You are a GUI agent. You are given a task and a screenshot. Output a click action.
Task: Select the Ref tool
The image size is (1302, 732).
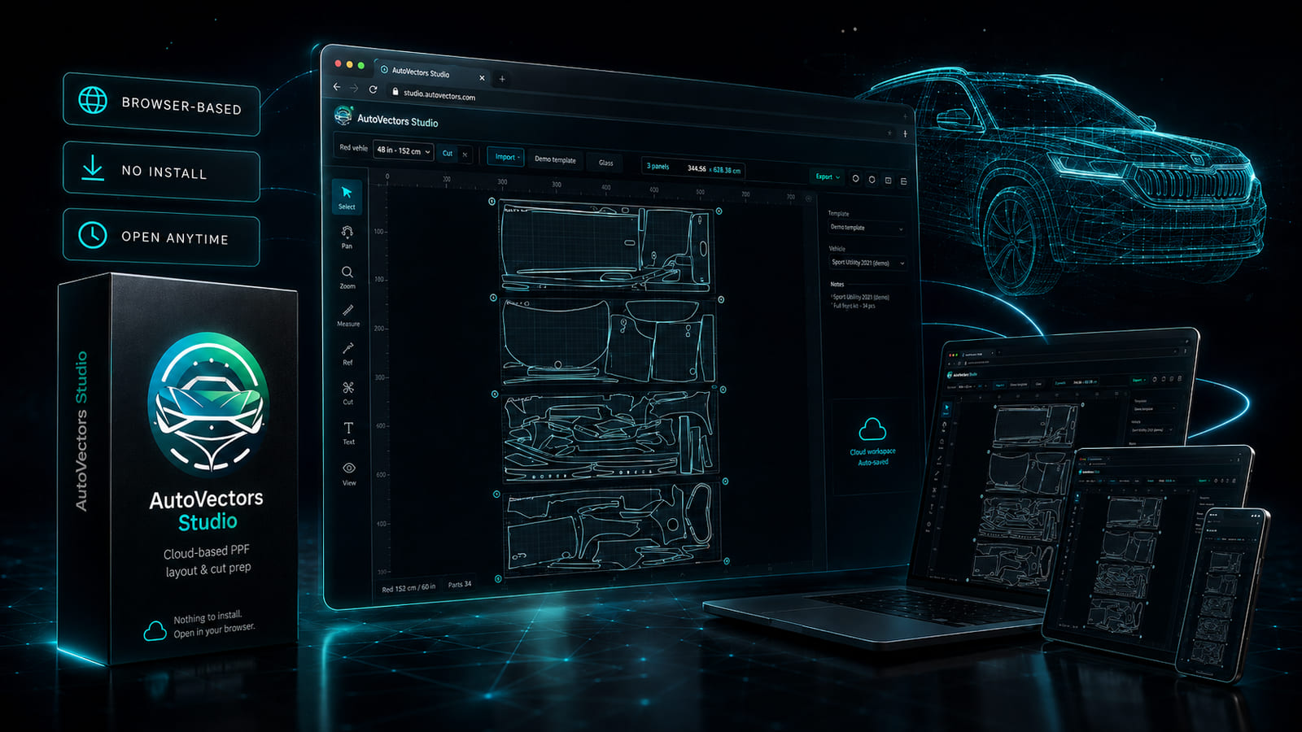coord(348,354)
